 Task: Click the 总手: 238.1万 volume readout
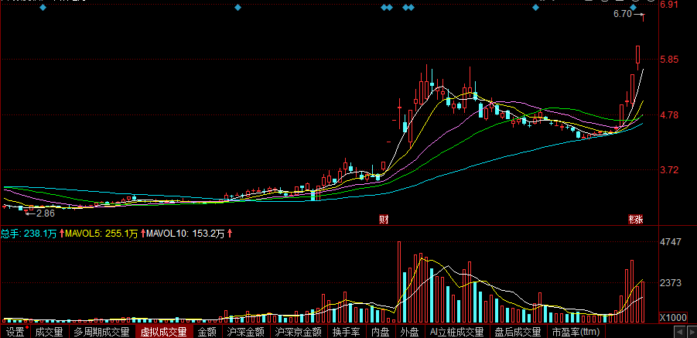click(29, 233)
